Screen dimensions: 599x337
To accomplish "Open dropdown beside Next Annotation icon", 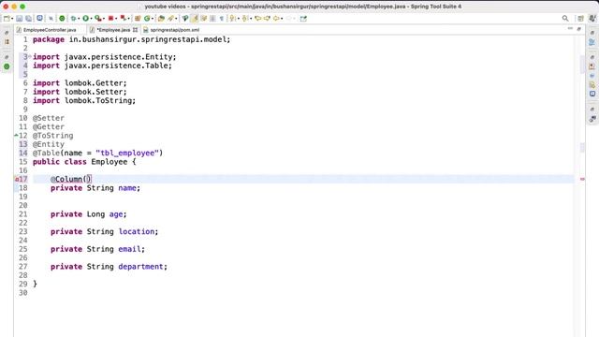I will pos(238,19).
